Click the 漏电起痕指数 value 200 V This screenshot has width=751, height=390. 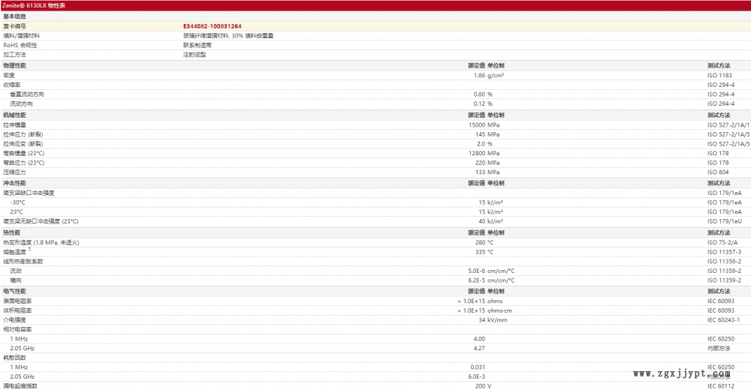(x=483, y=386)
